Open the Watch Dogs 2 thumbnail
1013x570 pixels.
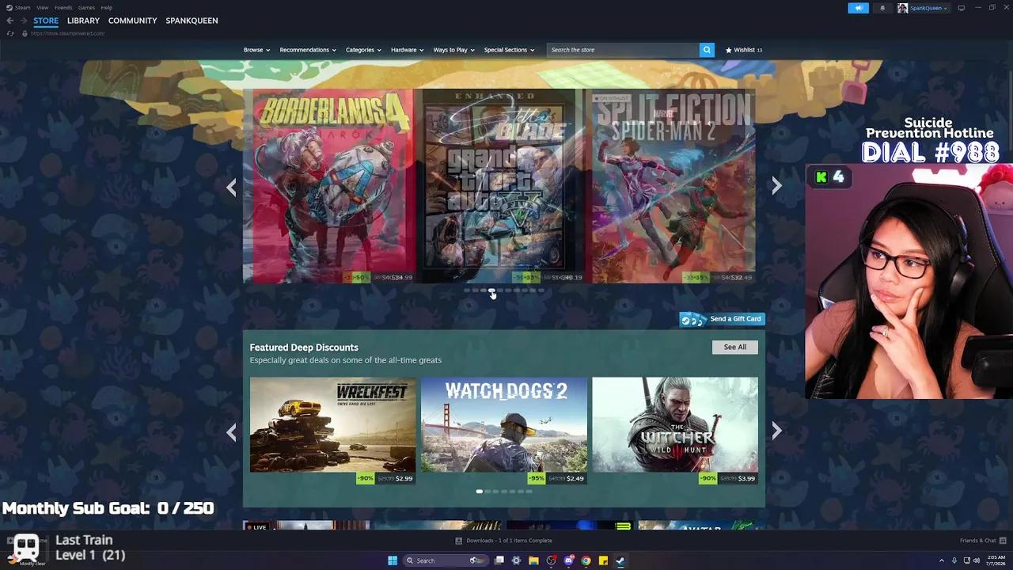(504, 424)
